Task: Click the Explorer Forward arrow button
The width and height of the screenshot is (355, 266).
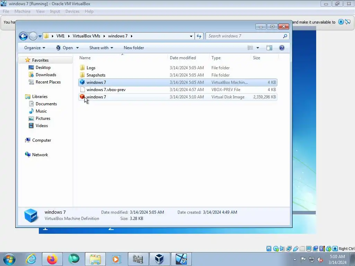Action: point(33,36)
